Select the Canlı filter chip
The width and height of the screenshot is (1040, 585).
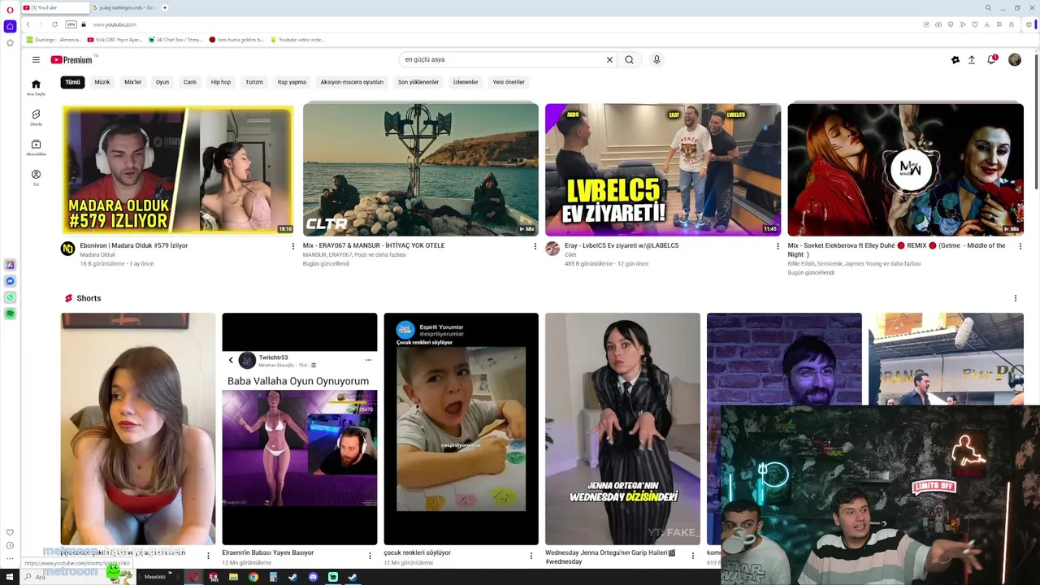tap(190, 82)
